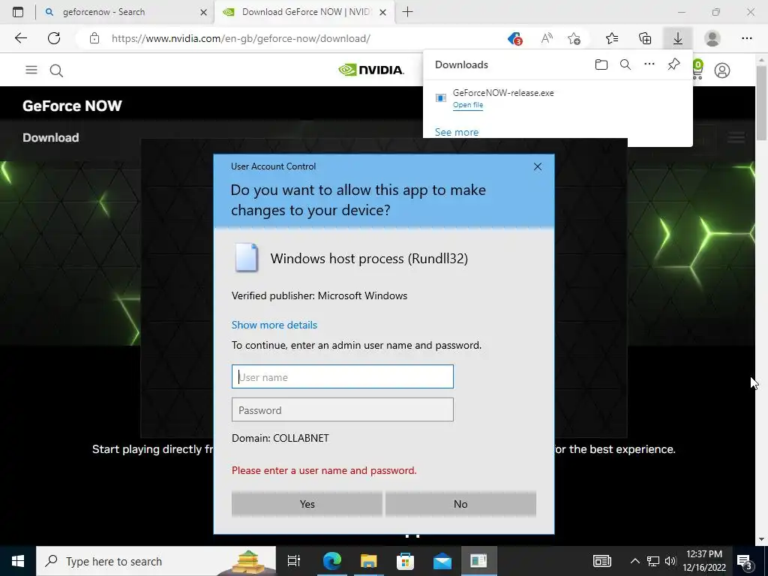Viewport: 768px width, 576px height.
Task: Add this page to favorites star icon
Action: coord(574,38)
